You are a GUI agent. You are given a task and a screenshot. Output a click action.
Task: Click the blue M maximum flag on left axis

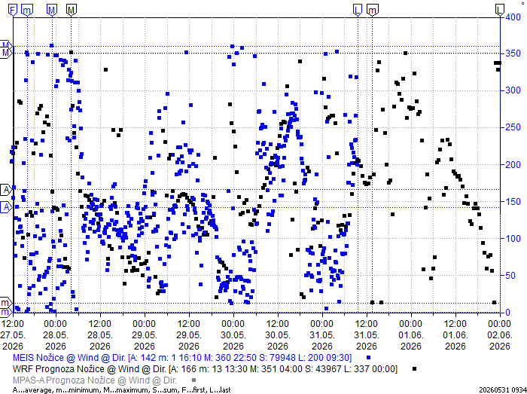tap(6, 45)
